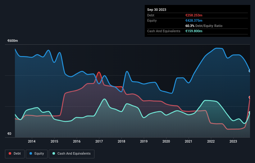Select the Debt endpoint marker on chart
The image size is (255, 163).
pos(250,97)
